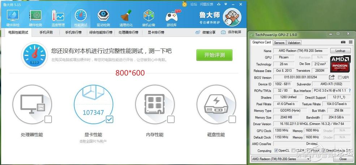
Task: Click AMD Radeon Graphics logo in GPU-Z
Action: click(340, 63)
